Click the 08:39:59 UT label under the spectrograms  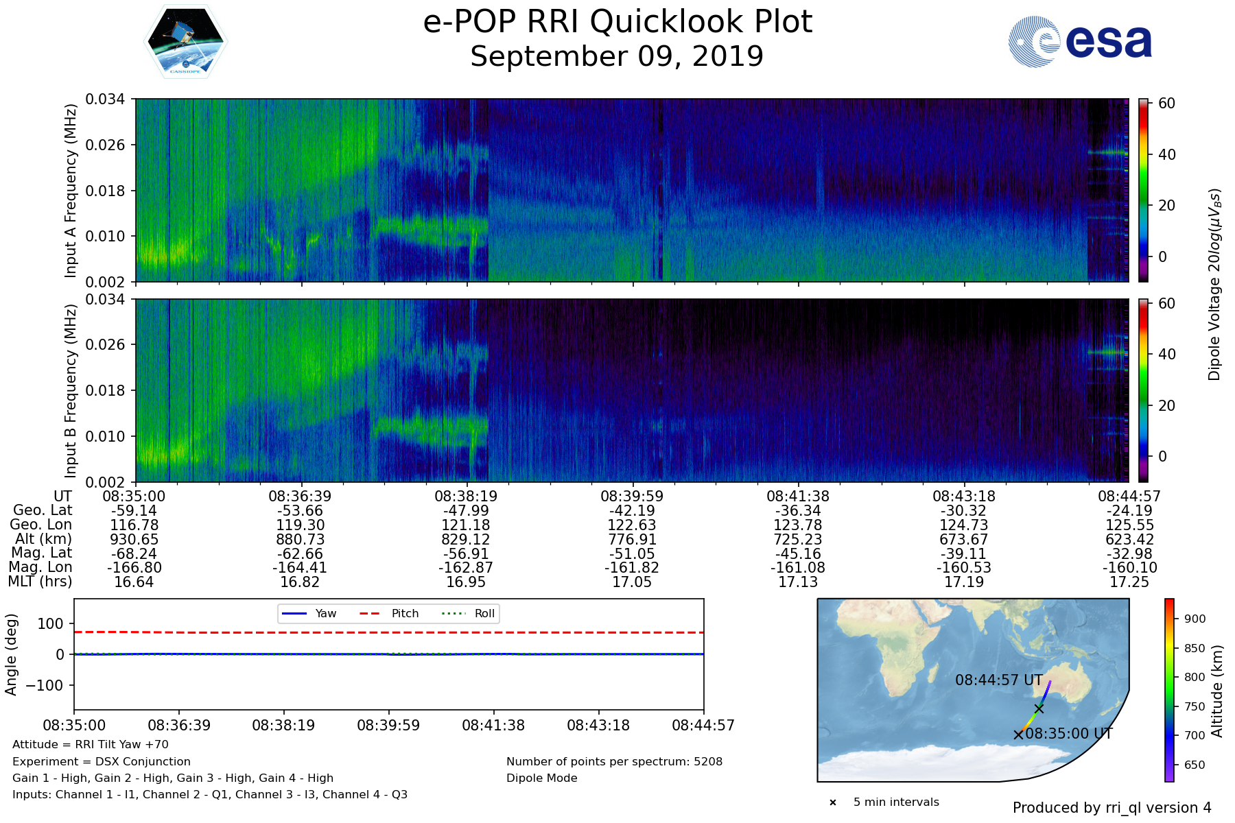point(633,497)
